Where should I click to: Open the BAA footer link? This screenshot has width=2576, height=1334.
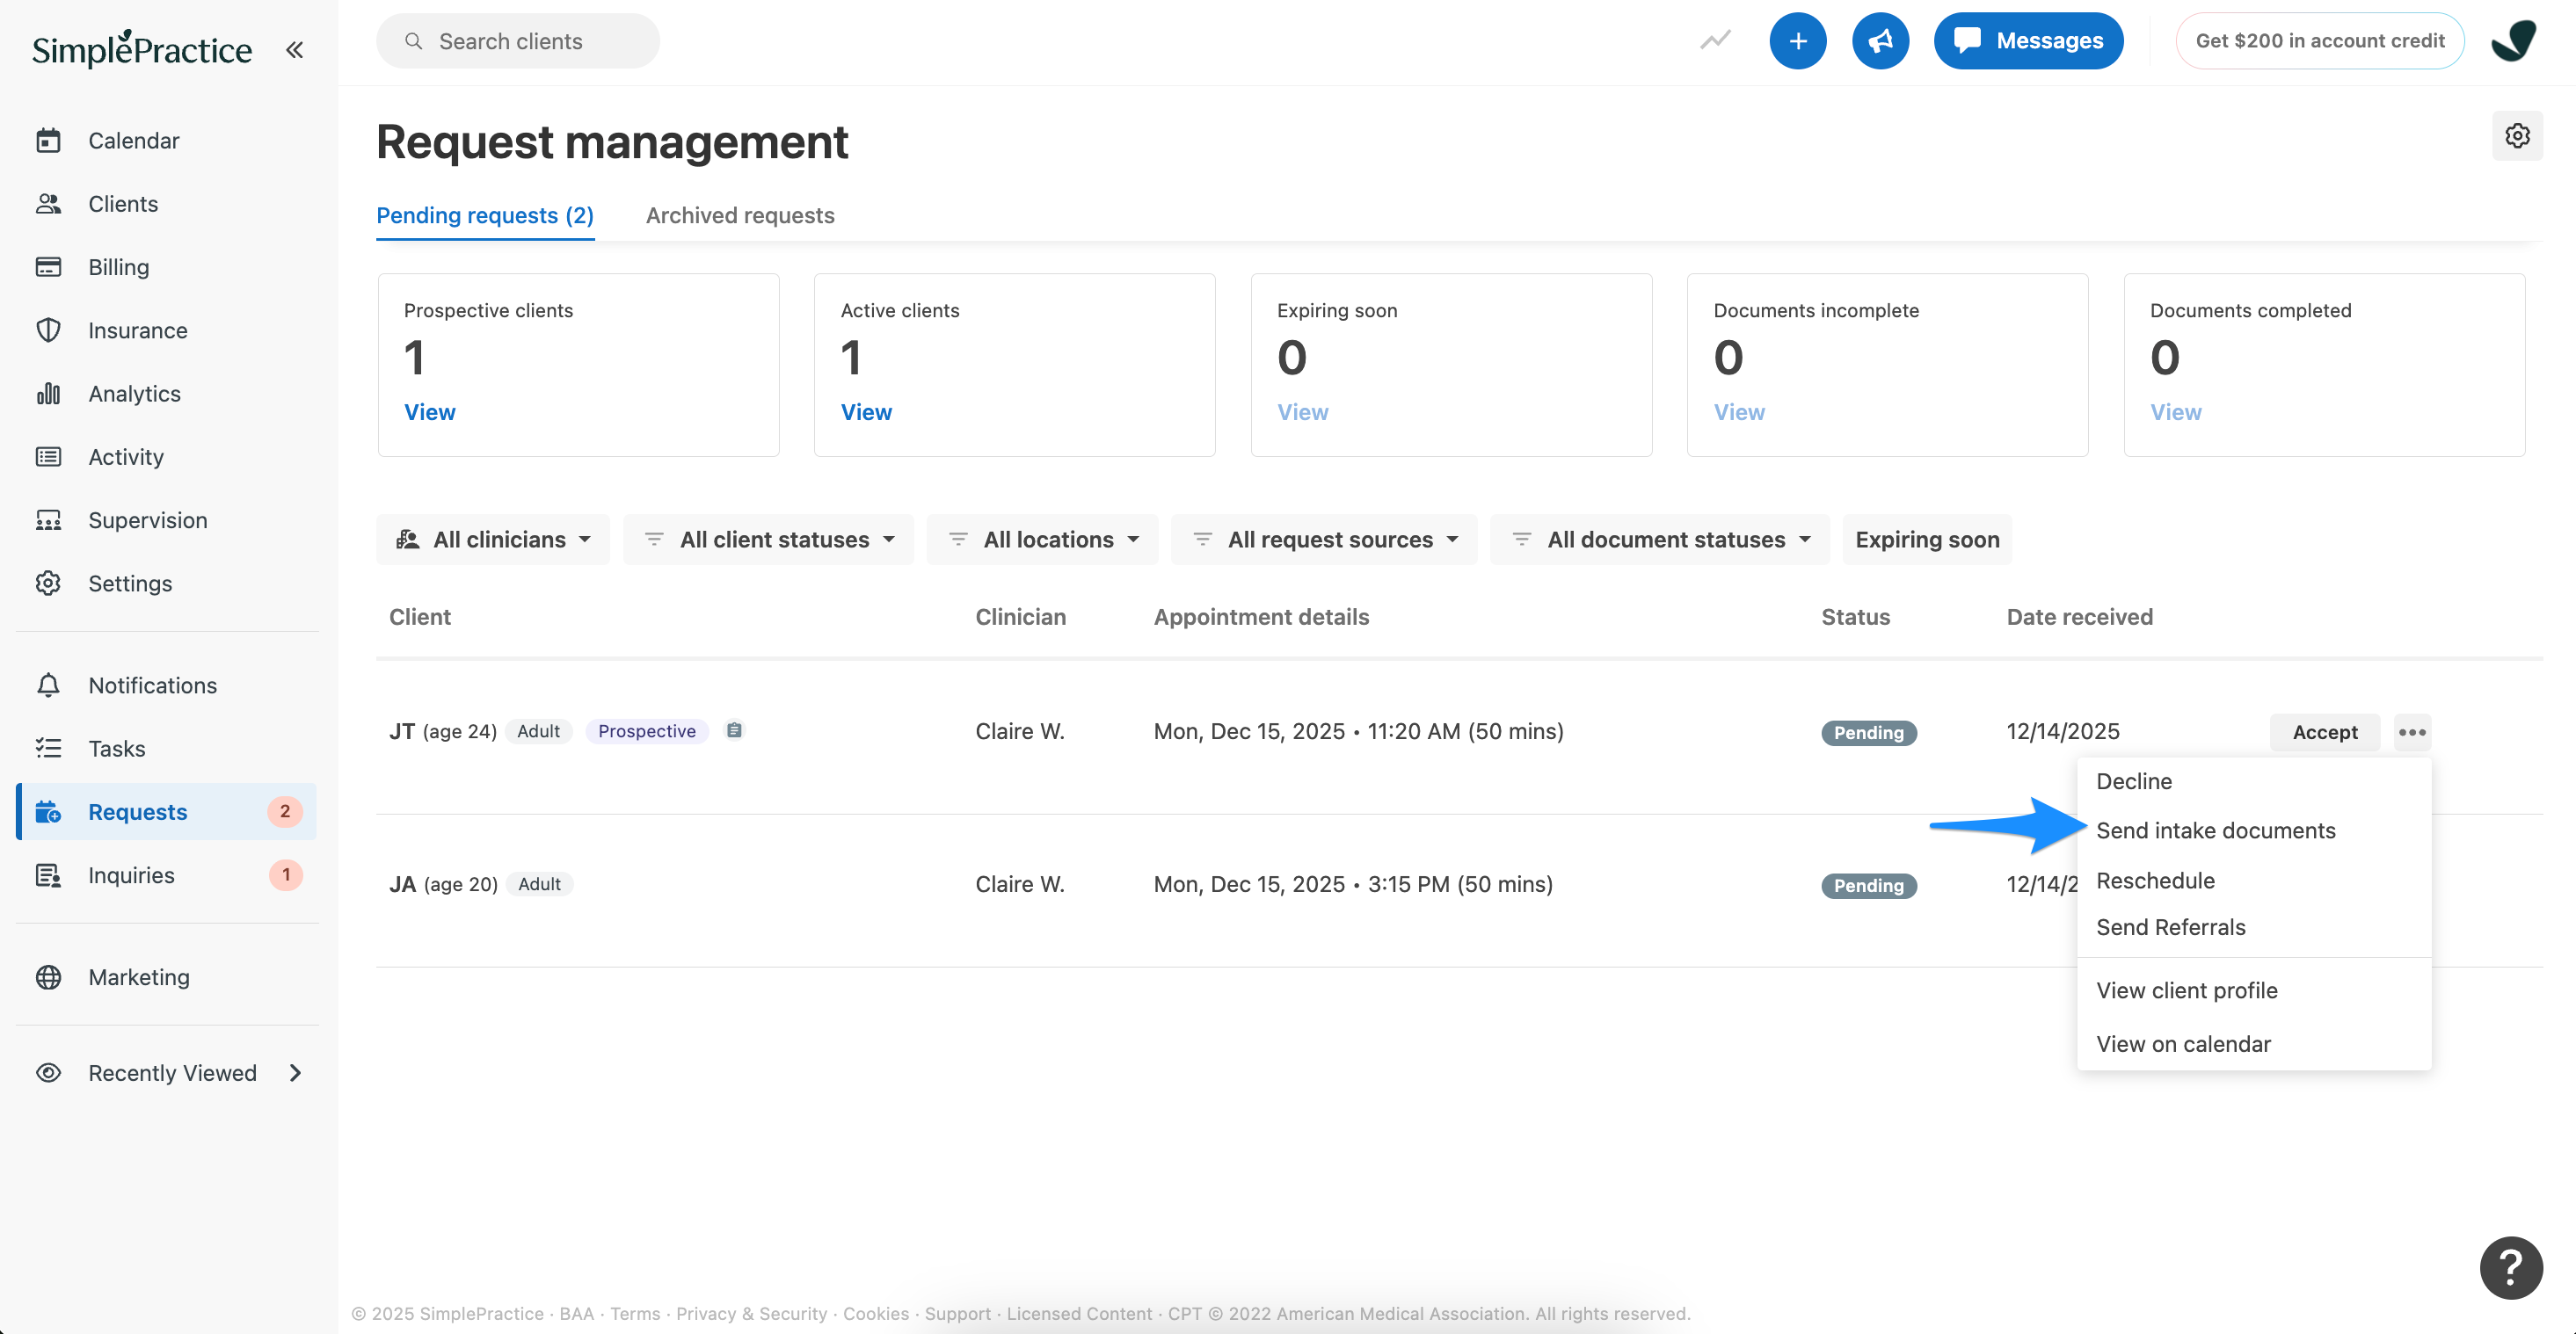pyautogui.click(x=576, y=1314)
